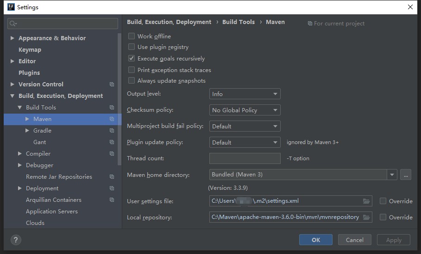
Task: Click Build, Execution, Deployment breadcrumb
Action: (169, 22)
